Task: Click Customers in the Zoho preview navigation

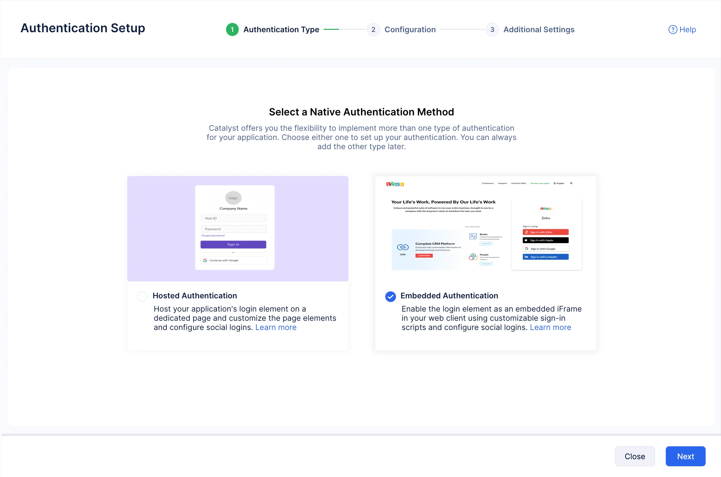Action: click(488, 183)
